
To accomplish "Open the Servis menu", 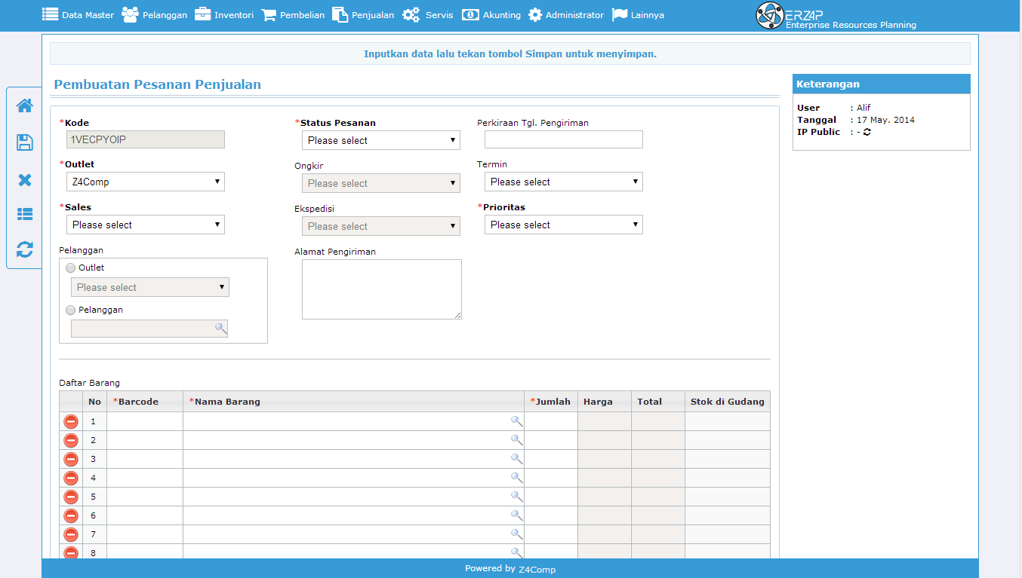I will pos(428,14).
